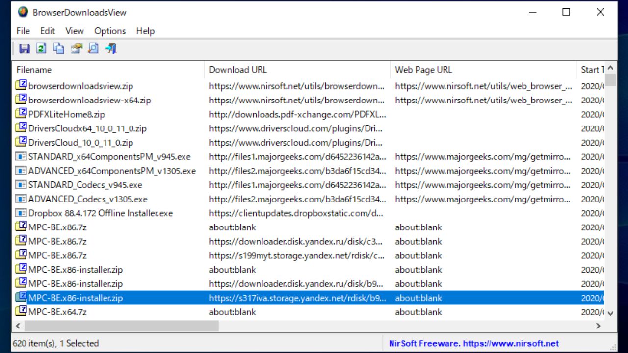Click the icon beside Dropbox 88.4.172 Offline Installer.exe
Screen dimensions: 628x353
point(21,213)
